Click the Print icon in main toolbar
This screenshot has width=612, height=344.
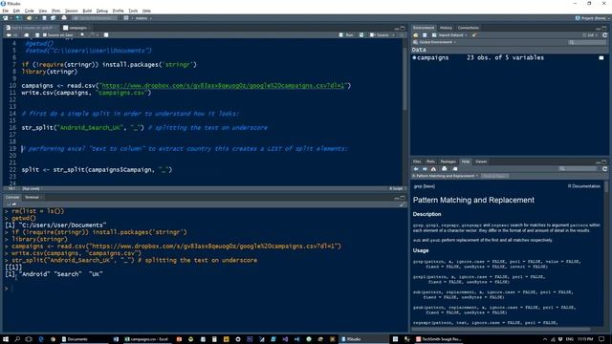(64, 18)
